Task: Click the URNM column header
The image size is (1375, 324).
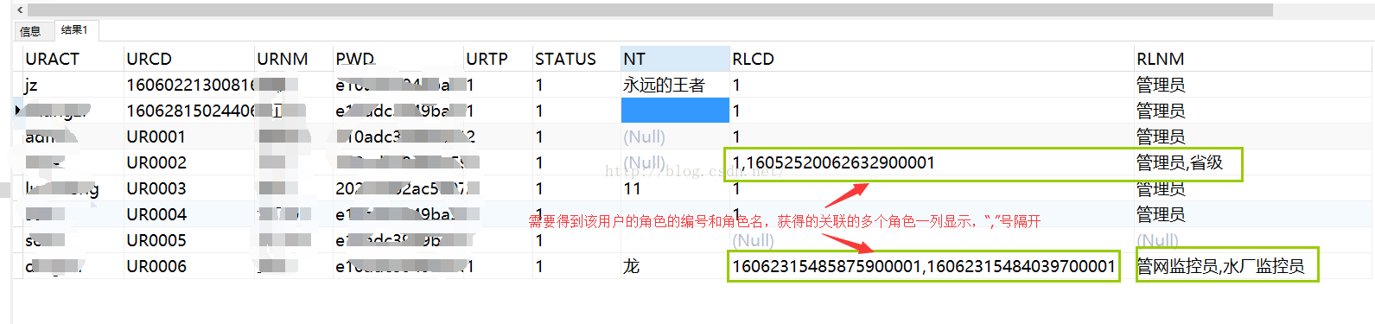Action: (294, 59)
